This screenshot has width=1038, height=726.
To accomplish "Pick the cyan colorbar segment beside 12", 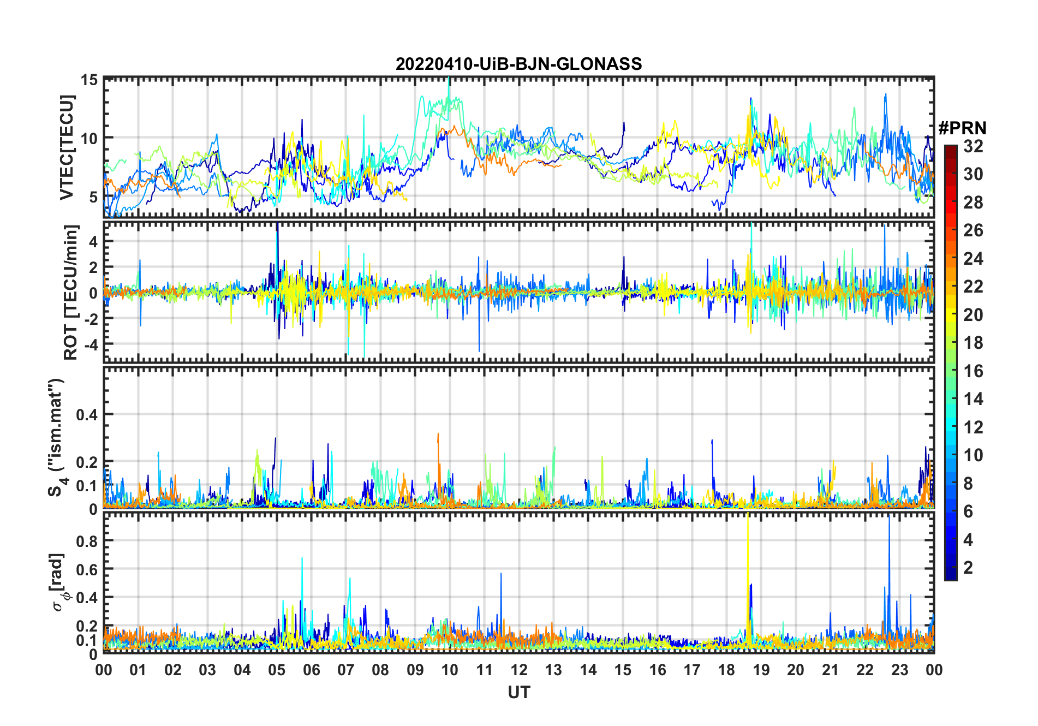I will click(951, 427).
